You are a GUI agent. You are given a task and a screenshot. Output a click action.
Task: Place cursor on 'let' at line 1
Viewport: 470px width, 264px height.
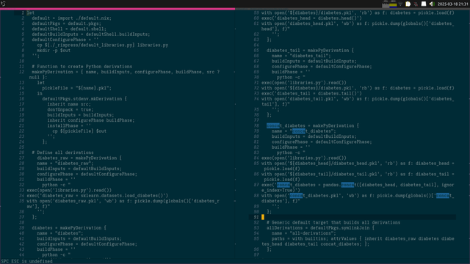click(x=31, y=13)
